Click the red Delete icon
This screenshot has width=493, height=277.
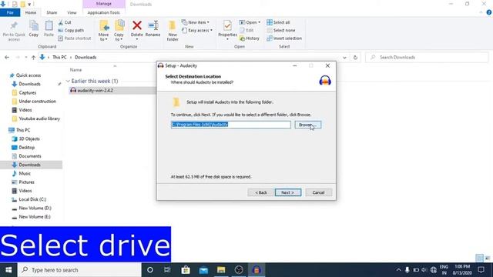pos(137,25)
